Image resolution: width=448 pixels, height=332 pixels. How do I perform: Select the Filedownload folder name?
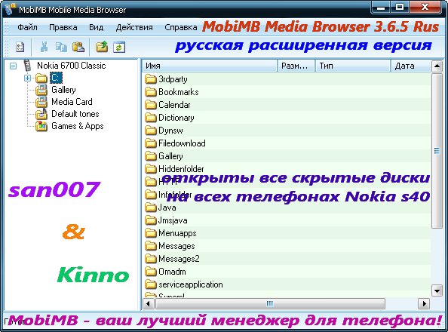click(x=182, y=143)
